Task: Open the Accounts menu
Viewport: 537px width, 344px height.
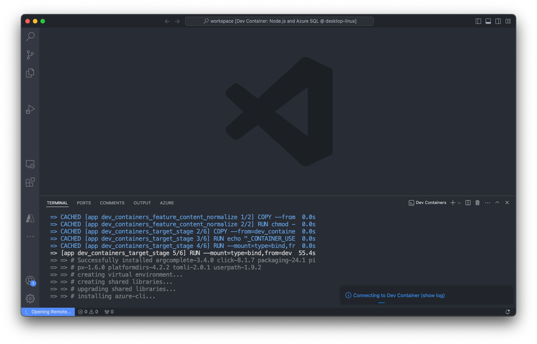Action: click(31, 281)
